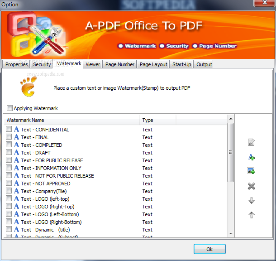
Task: Click Type cell 'Text' in DRAFT row
Action: click(x=148, y=153)
